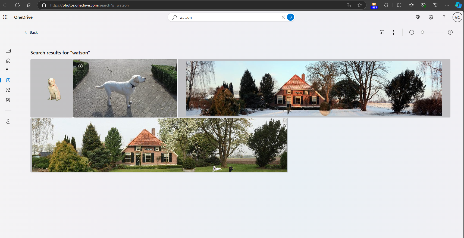Switch the photo grid layout view
This screenshot has height=238, width=464.
pos(382,32)
